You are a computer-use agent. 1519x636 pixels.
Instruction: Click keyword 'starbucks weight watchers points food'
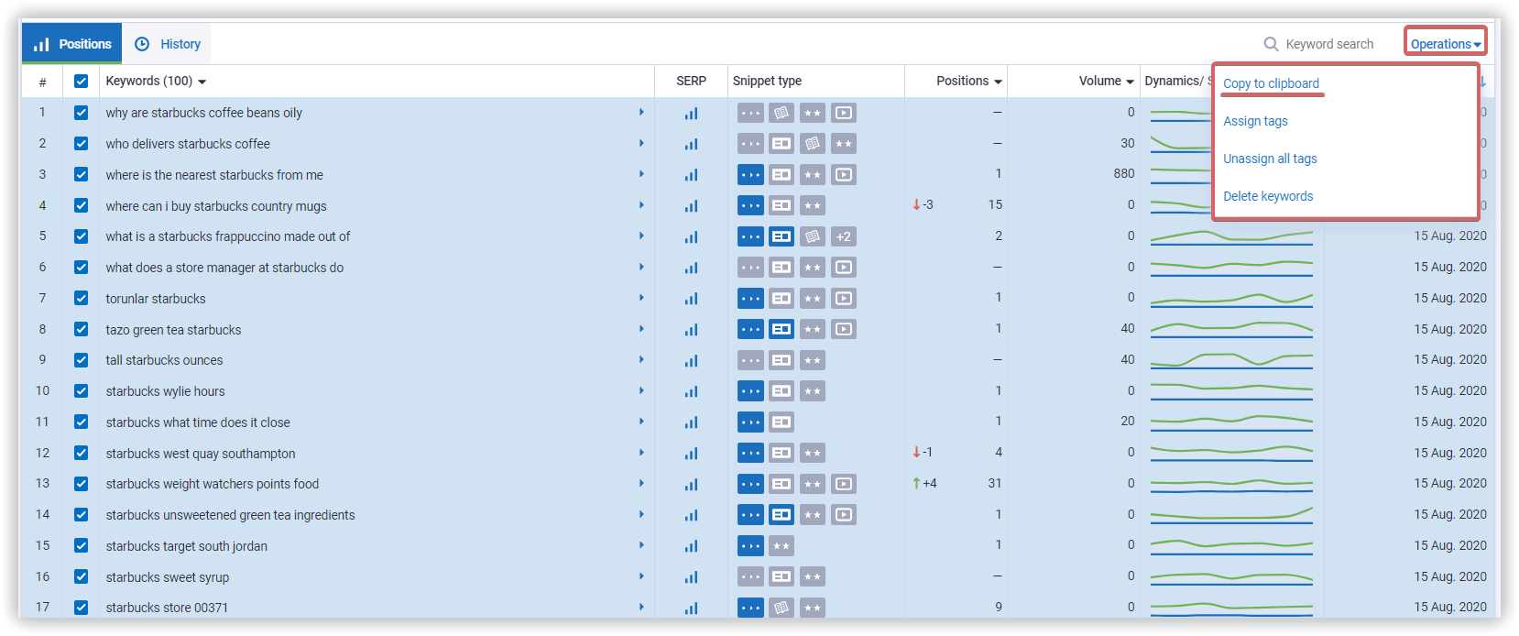click(x=213, y=484)
